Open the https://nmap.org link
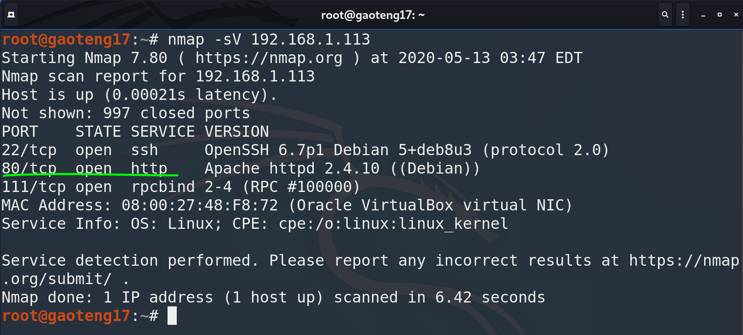743x335 pixels. coord(269,58)
